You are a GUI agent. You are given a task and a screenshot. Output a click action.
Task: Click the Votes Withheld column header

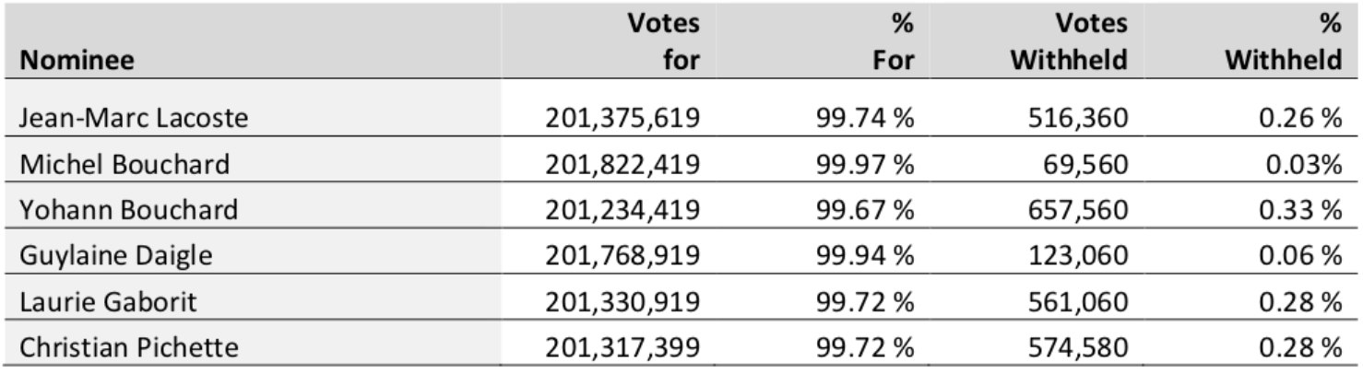(x=1069, y=41)
